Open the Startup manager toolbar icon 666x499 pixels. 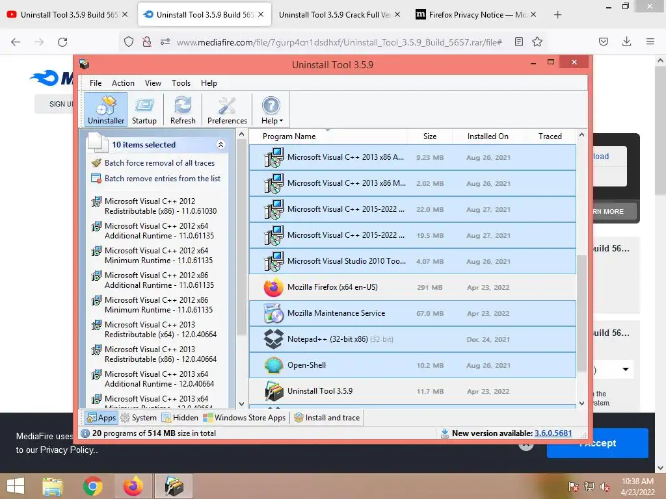click(144, 109)
